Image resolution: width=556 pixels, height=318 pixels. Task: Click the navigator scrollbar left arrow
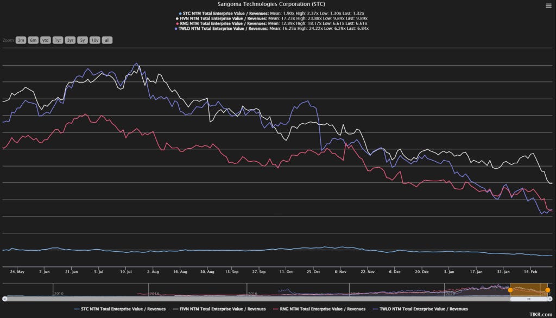[4, 299]
